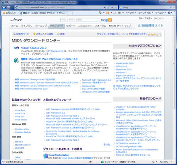Viewport: 177px width, 165px height.
Task: Open the Visual Studio Gallery link
Action: 59,155
